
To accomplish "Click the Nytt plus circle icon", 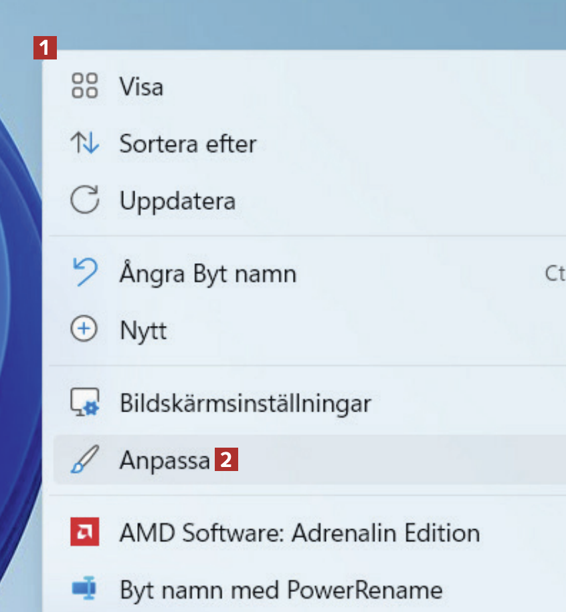I will [84, 330].
